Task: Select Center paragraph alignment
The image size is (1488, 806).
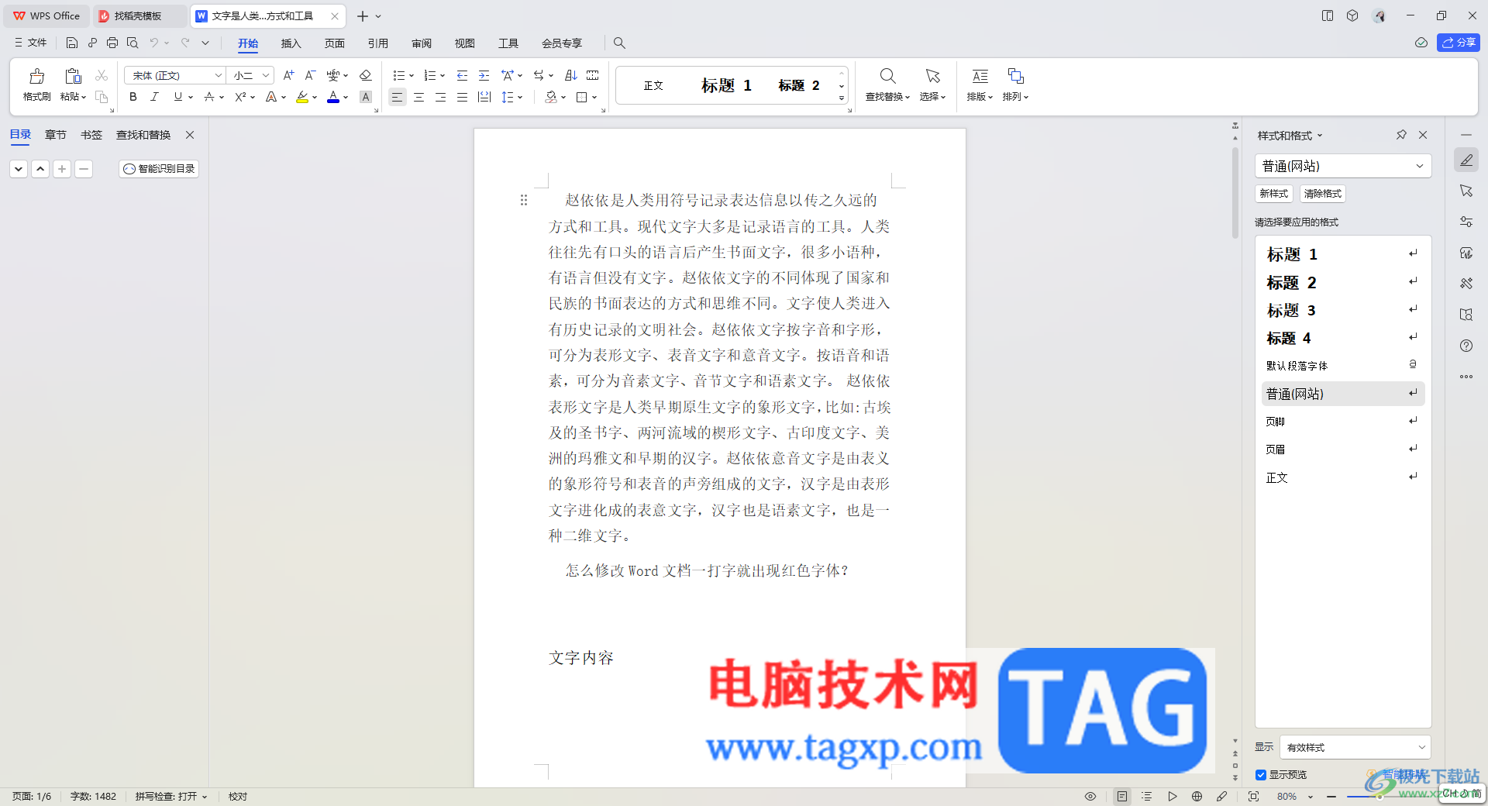Action: pyautogui.click(x=418, y=97)
